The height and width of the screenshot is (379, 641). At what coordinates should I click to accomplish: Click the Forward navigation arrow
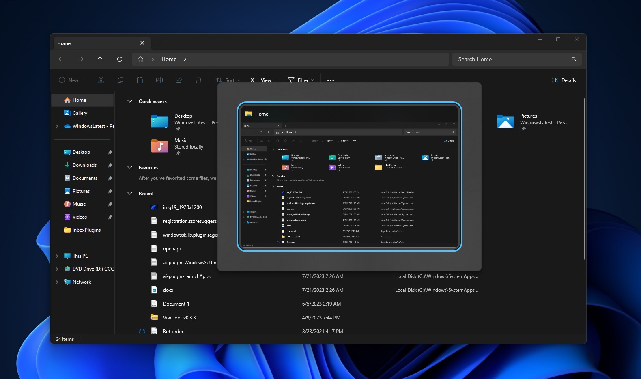pyautogui.click(x=81, y=59)
